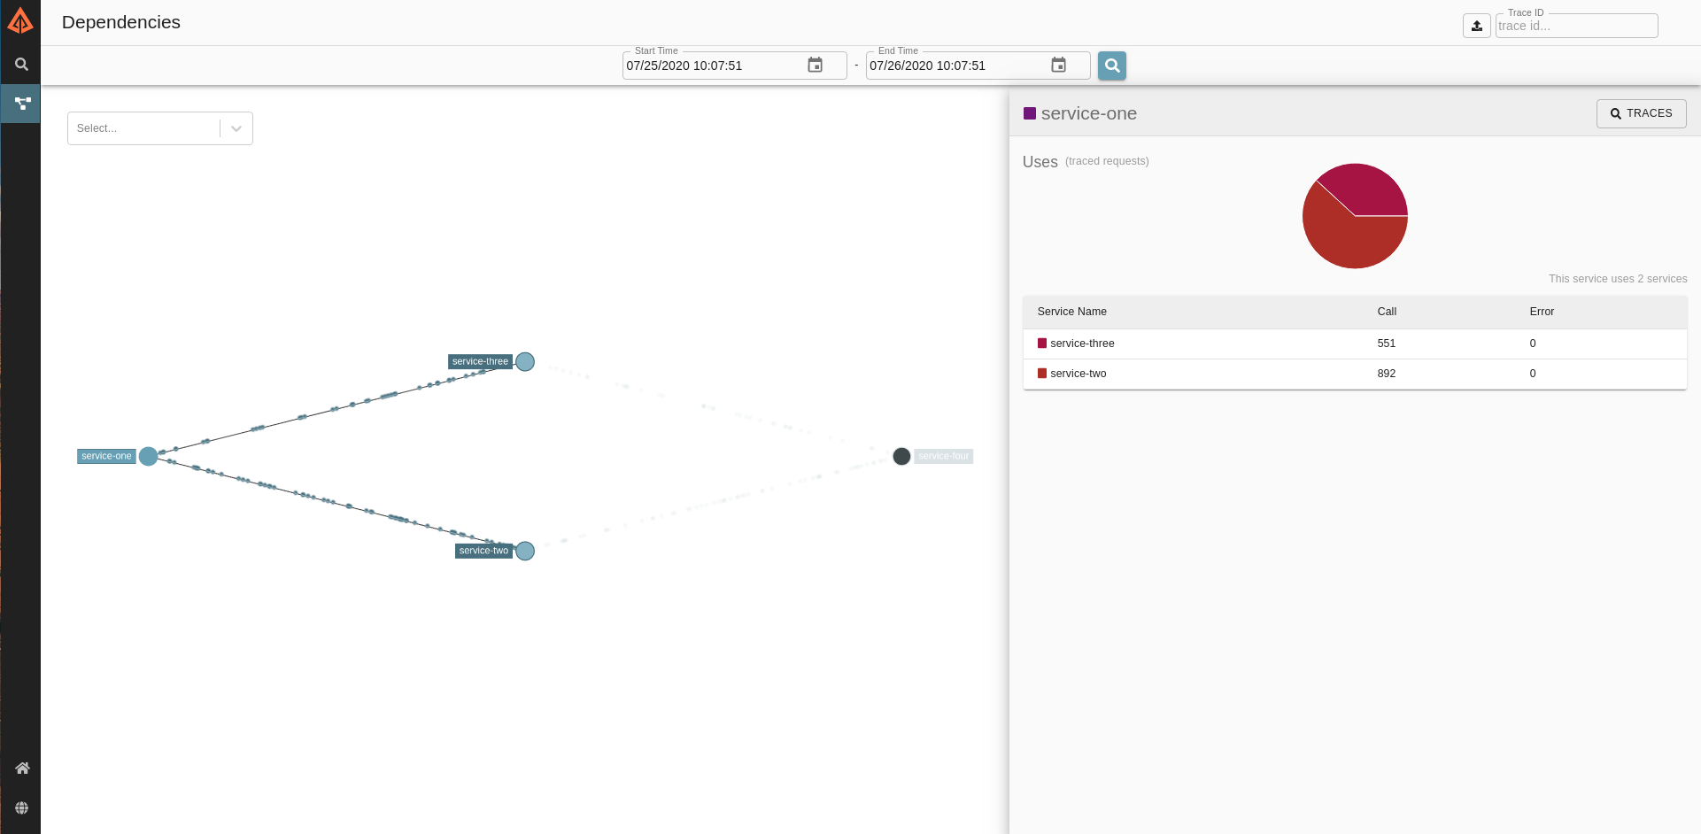This screenshot has width=1701, height=834.
Task: Click the Error column header
Action: click(x=1542, y=312)
